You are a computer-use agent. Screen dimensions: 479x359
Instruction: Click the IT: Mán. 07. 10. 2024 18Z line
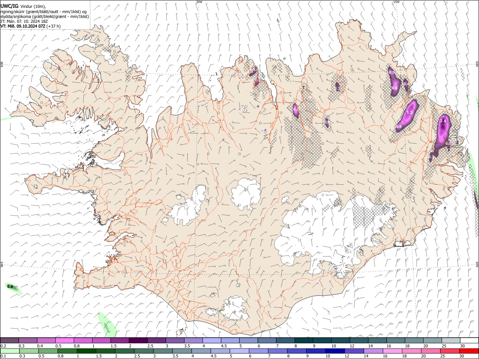24,21
